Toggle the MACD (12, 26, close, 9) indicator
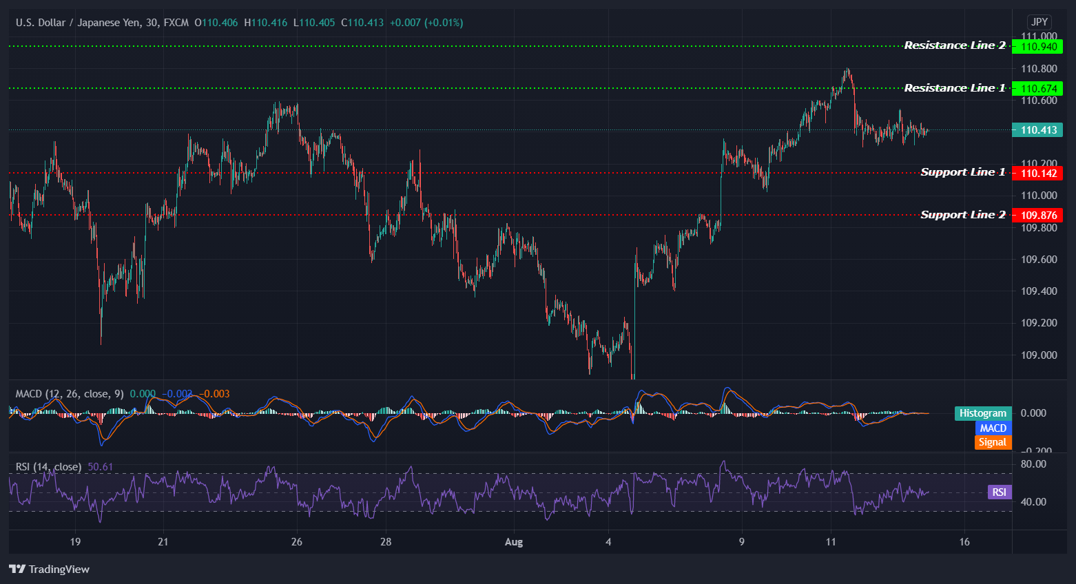This screenshot has width=1076, height=584. point(69,394)
